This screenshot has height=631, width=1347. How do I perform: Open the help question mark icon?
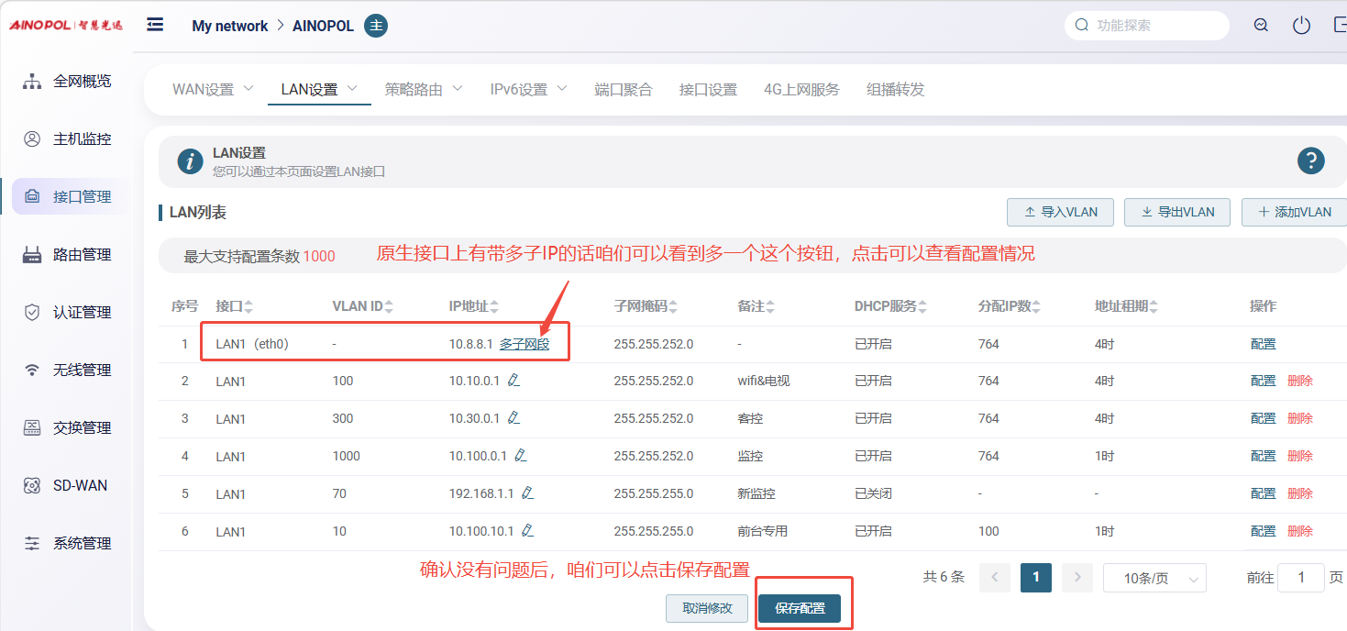pyautogui.click(x=1310, y=161)
